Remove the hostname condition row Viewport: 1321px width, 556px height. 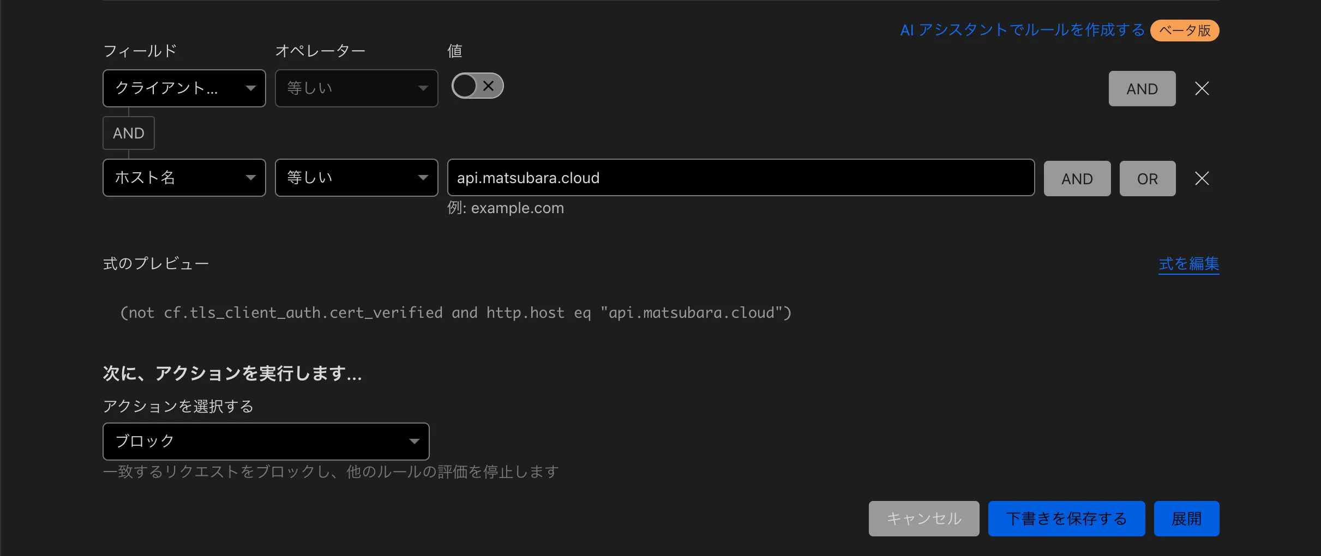1202,178
